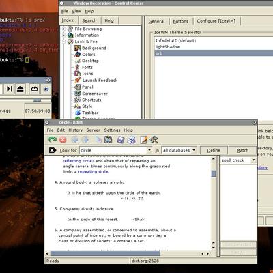Open the Server menu in Kdict
Screen dimensions: 273x273
[93, 130]
